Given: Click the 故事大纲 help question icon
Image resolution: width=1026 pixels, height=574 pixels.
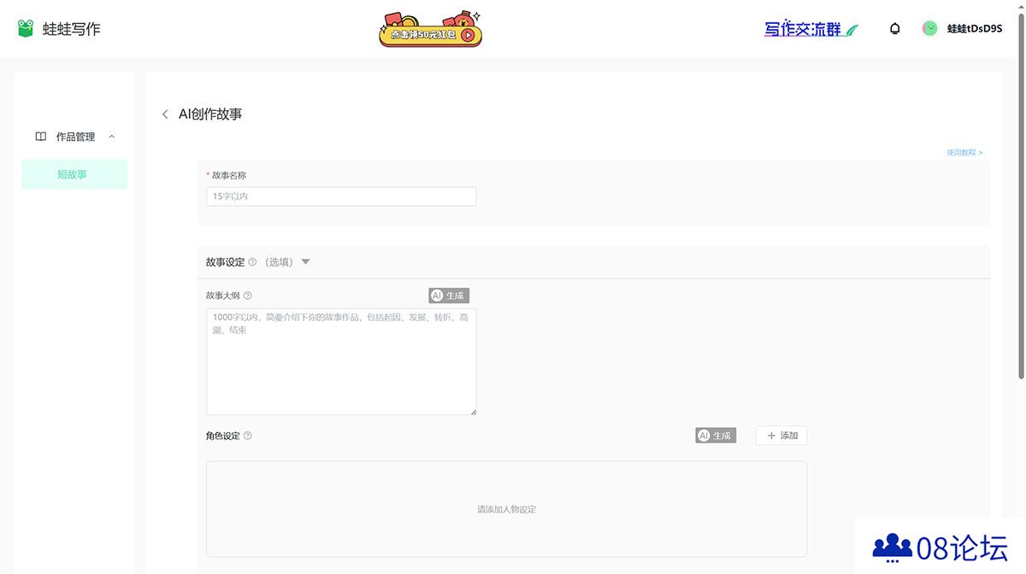Looking at the screenshot, I should click(247, 296).
